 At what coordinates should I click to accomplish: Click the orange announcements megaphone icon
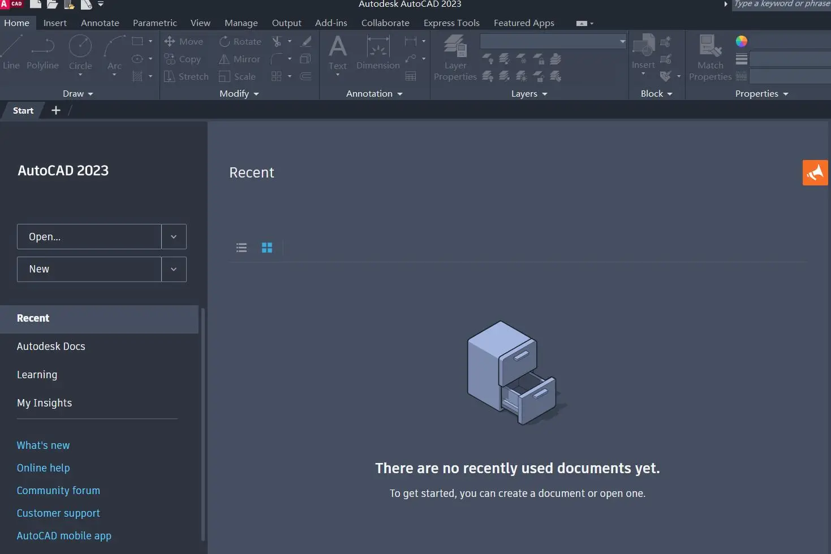pyautogui.click(x=815, y=173)
